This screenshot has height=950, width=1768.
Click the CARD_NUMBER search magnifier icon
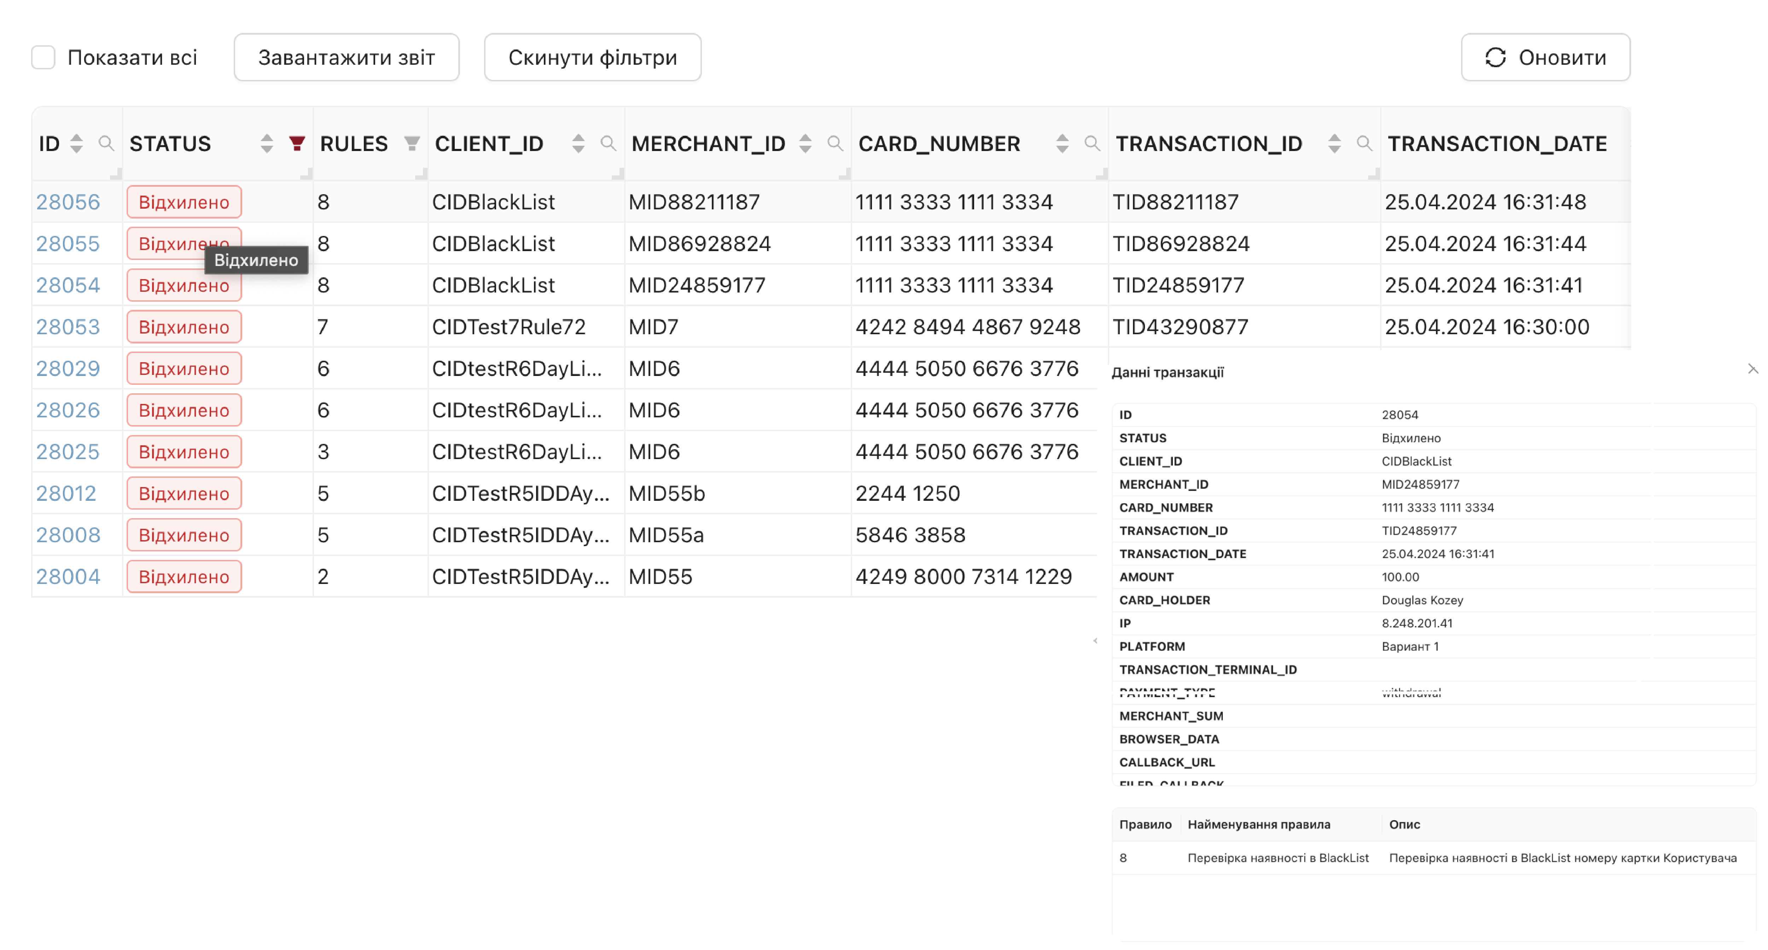click(1091, 144)
